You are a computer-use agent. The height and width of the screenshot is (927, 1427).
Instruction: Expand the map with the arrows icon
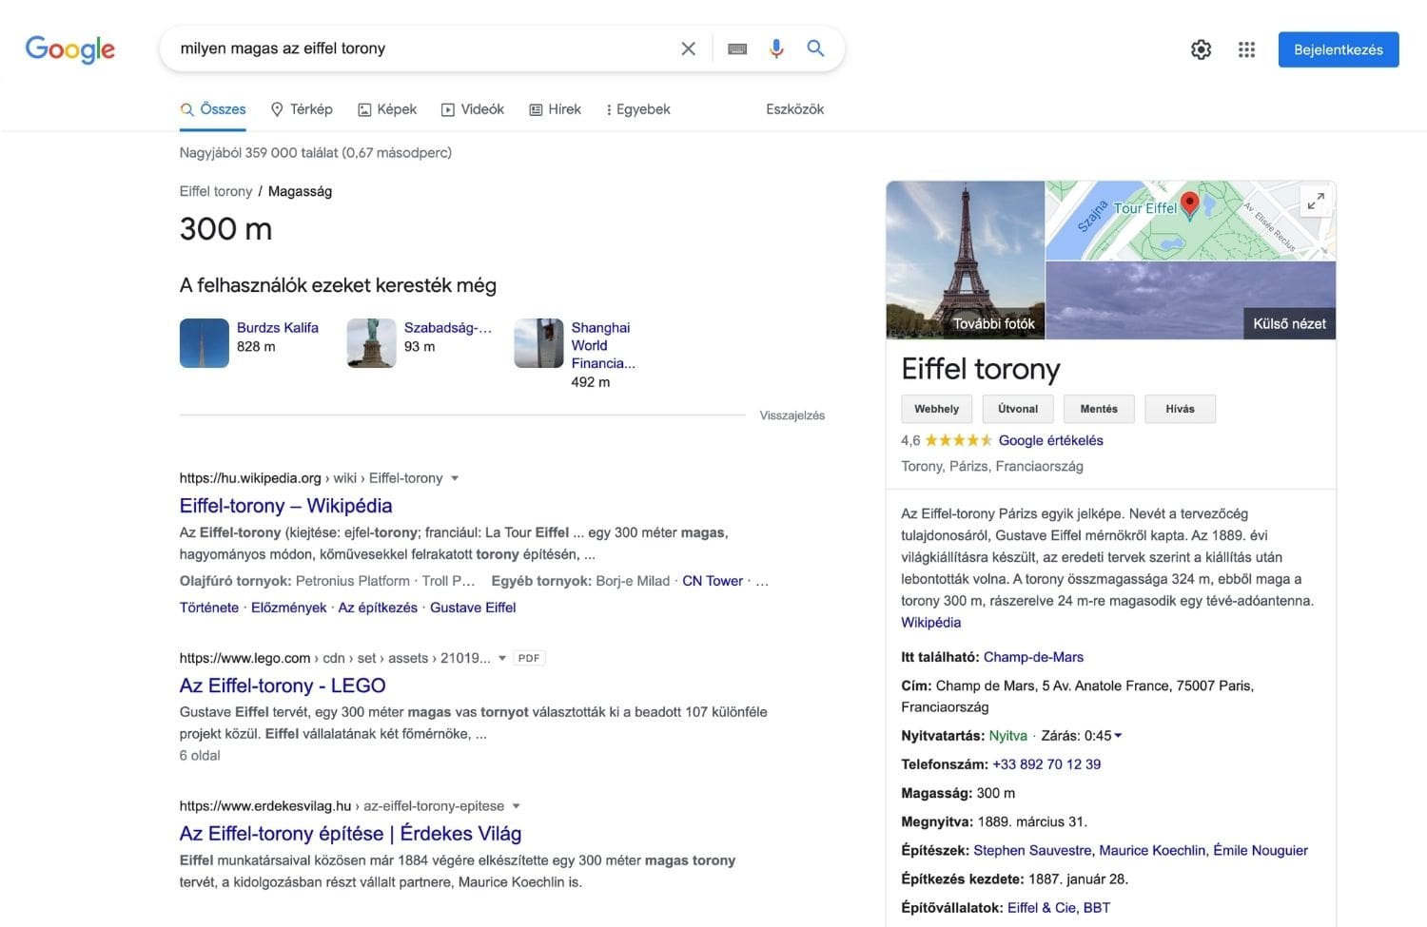click(1316, 201)
